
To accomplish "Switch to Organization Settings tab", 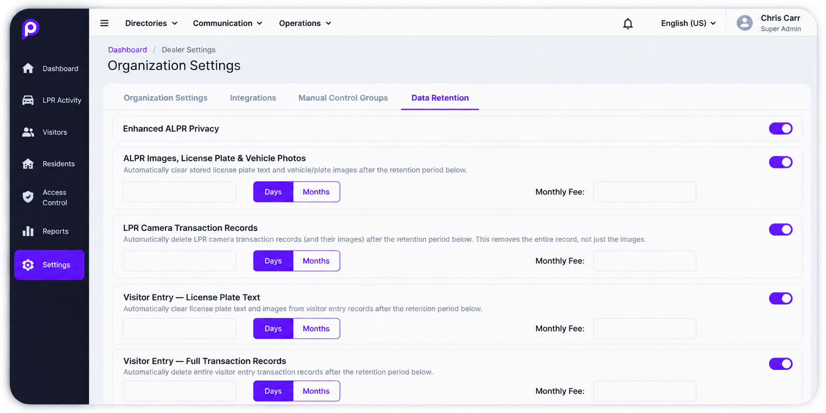I will [165, 98].
